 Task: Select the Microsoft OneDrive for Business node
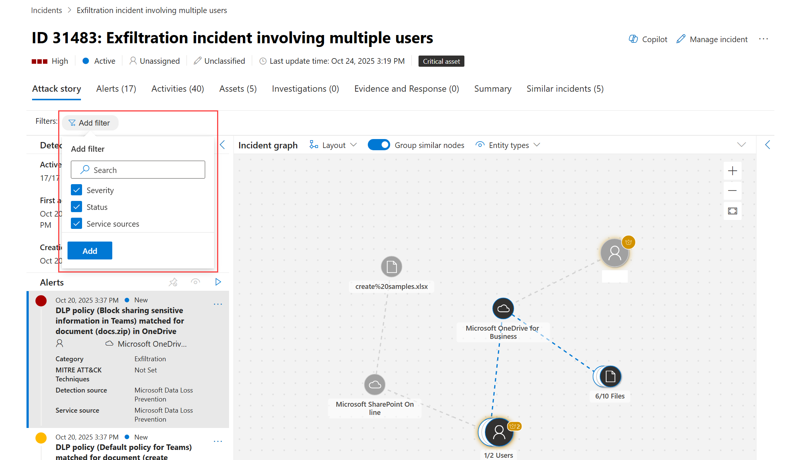(503, 309)
